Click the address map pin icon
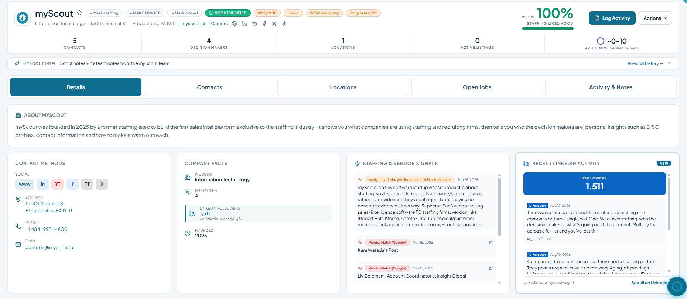The image size is (687, 299). click(18, 199)
